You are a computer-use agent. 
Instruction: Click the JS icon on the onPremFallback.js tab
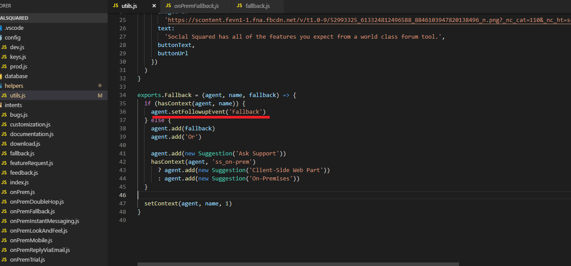click(168, 6)
